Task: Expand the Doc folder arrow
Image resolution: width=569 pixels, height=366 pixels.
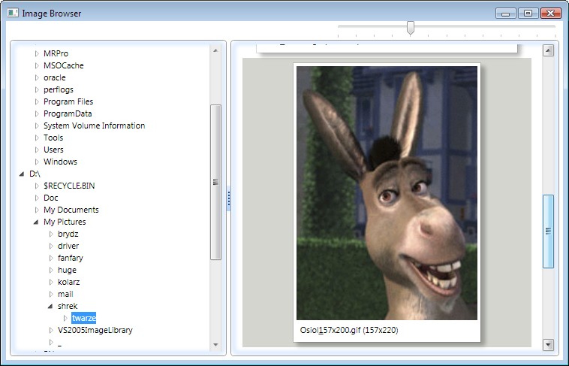Action: pos(37,198)
